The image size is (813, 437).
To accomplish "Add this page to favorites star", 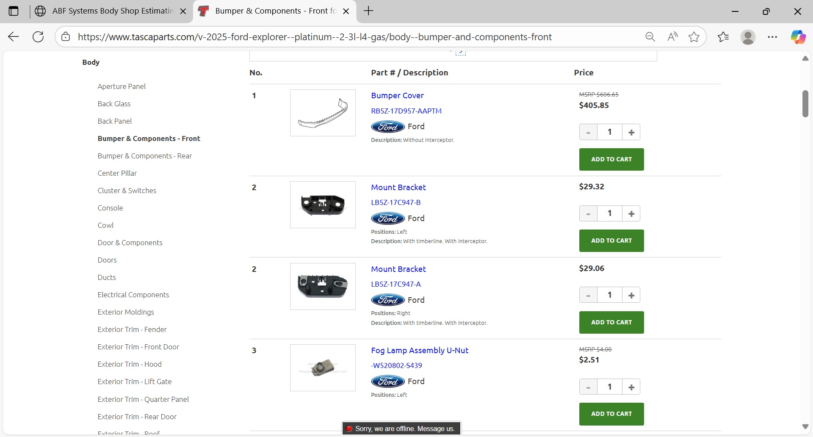I will tap(694, 37).
